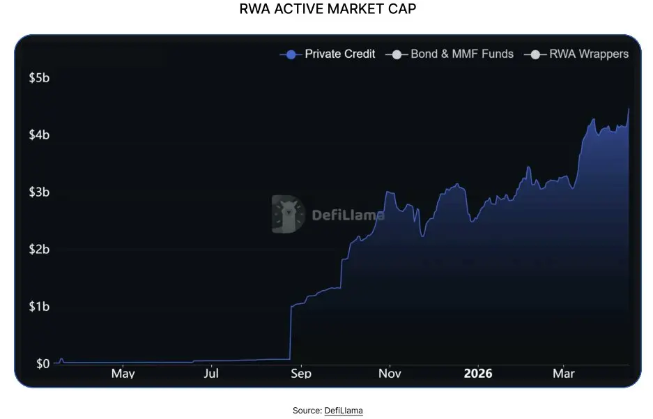Select the 2026 x-axis label
The height and width of the screenshot is (419, 653).
(x=478, y=373)
